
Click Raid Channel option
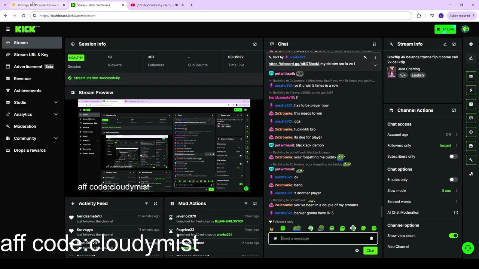tap(398, 247)
